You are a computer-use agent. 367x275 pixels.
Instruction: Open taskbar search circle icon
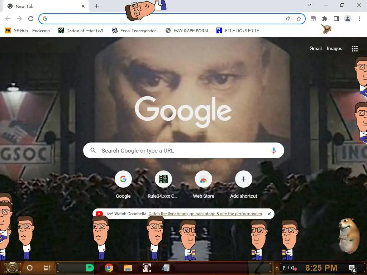30,268
